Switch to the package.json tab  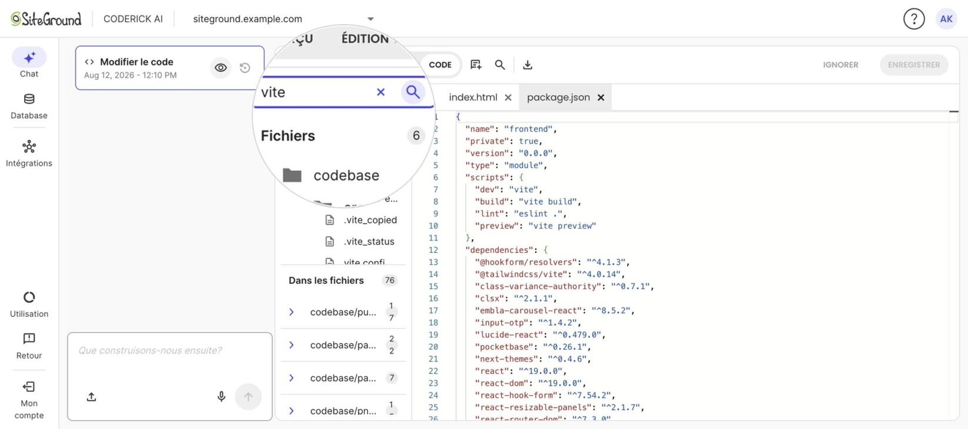[x=558, y=98]
